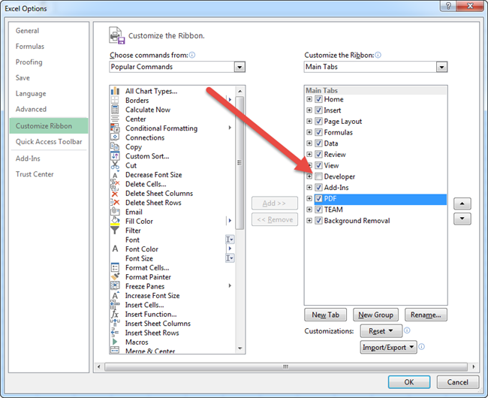488x398 pixels.
Task: Select the Cut scissors icon
Action: coord(115,165)
